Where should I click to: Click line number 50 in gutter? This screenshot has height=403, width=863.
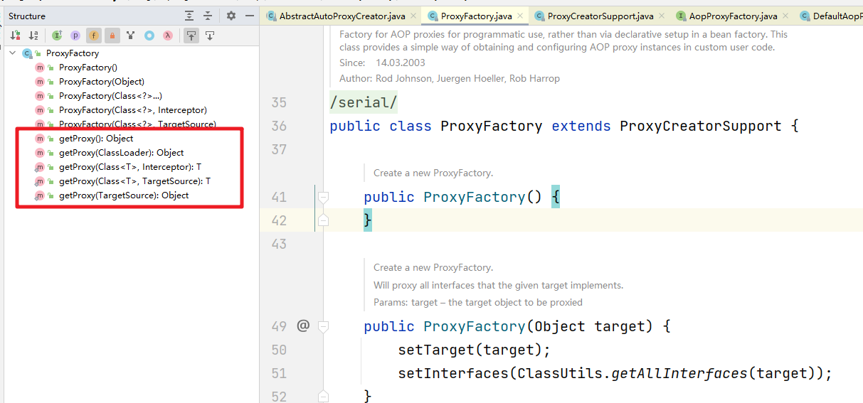(x=279, y=350)
